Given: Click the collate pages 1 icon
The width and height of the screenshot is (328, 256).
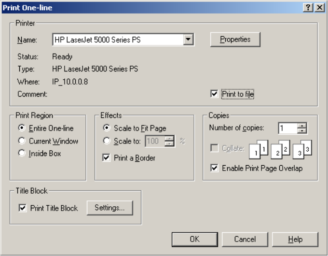Looking at the screenshot, I should tap(259, 150).
